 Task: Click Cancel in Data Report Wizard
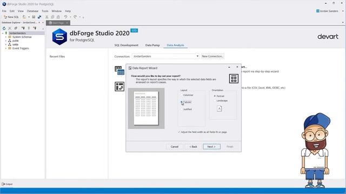(x=174, y=147)
